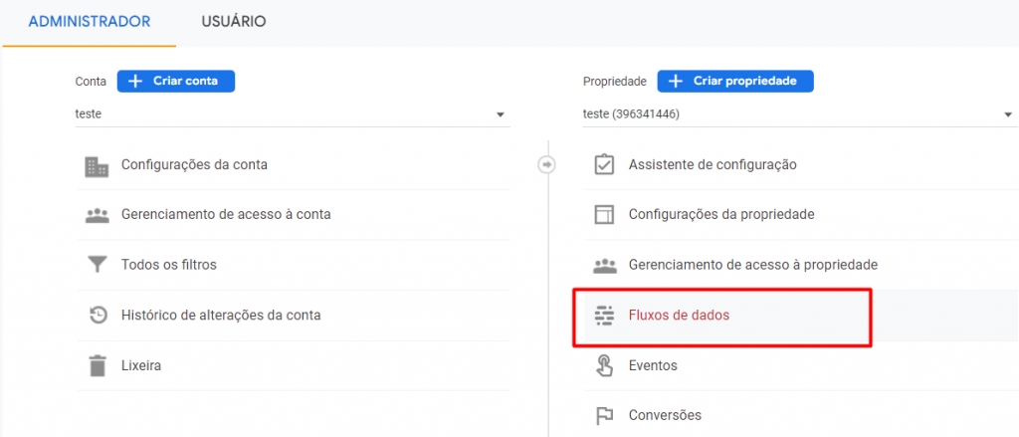
Task: Switch to the ADMINISTRADOR tab
Action: click(90, 21)
